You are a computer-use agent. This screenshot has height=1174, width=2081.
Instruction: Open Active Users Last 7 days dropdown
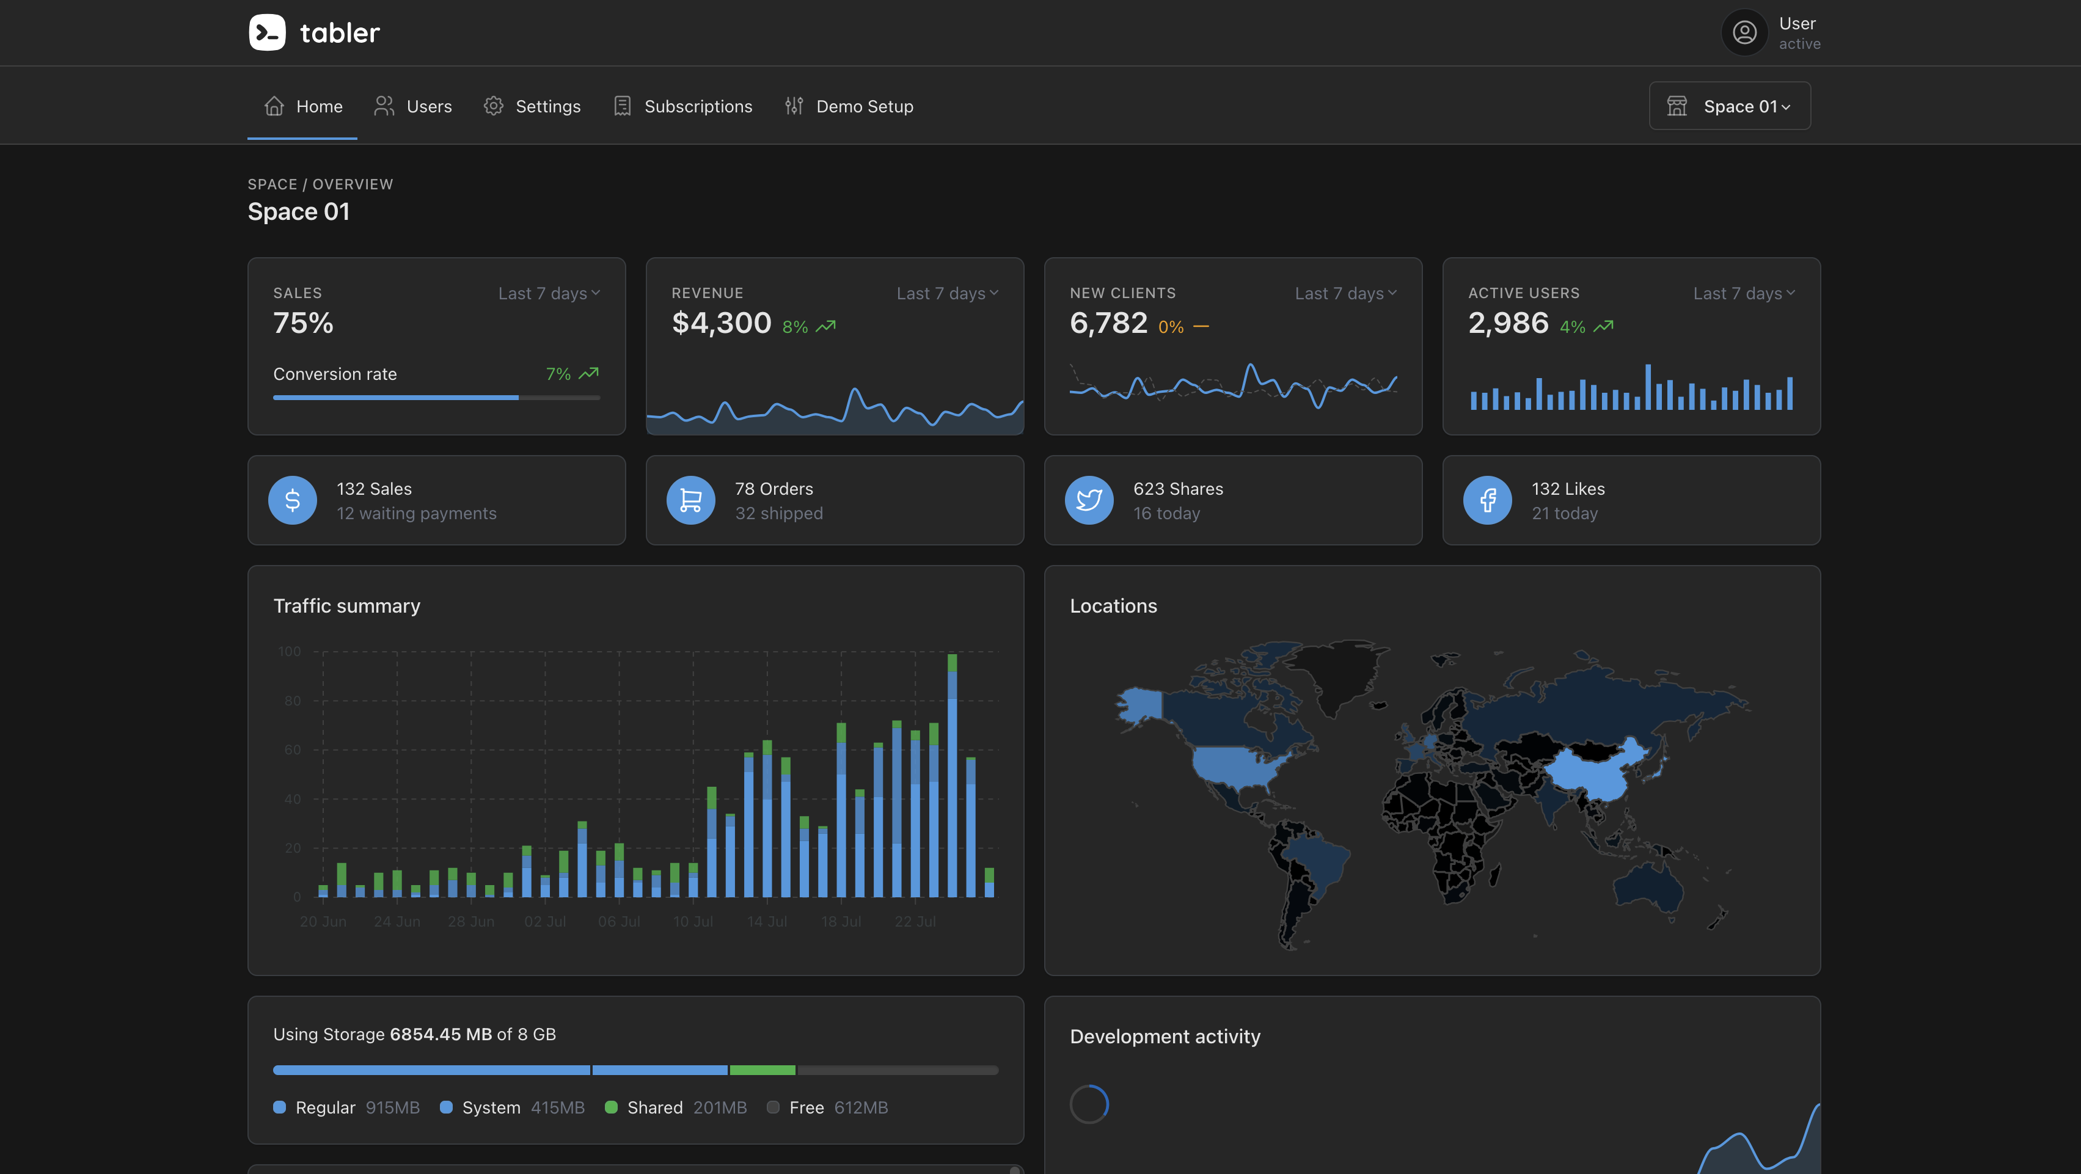[x=1744, y=293]
